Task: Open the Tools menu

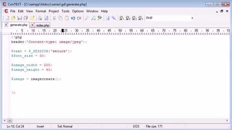Action: [65, 11]
